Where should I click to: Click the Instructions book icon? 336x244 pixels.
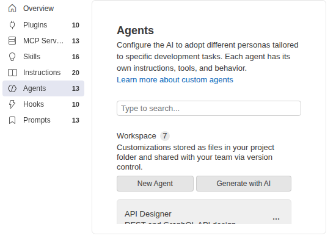pyautogui.click(x=12, y=73)
